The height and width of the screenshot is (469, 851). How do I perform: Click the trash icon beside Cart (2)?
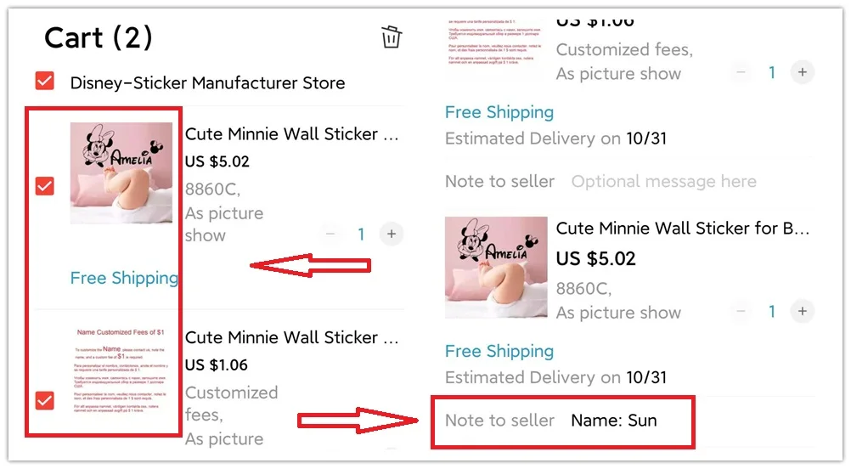392,37
